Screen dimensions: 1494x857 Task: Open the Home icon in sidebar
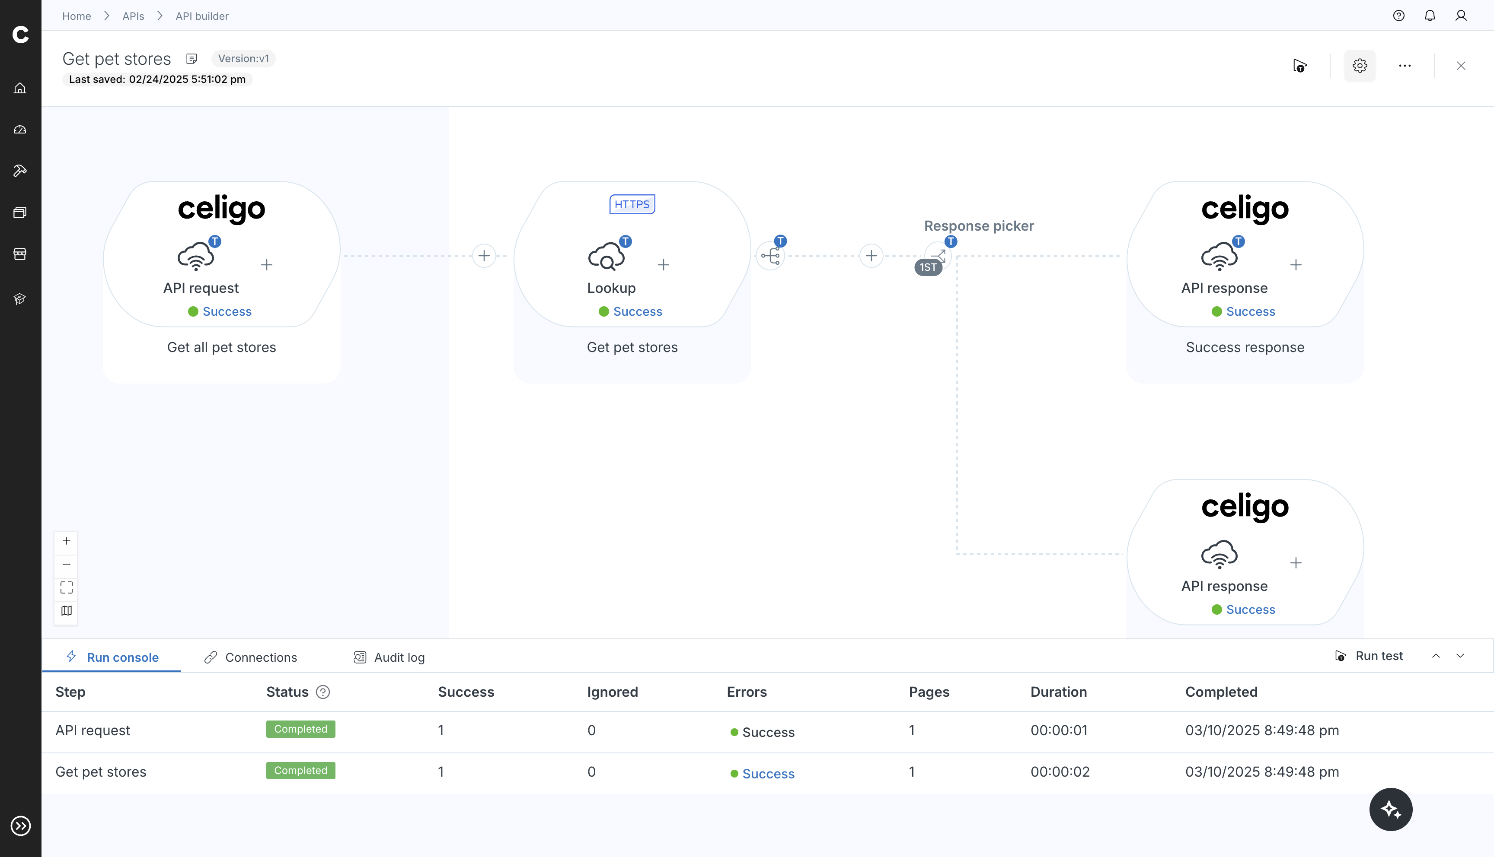pos(20,88)
